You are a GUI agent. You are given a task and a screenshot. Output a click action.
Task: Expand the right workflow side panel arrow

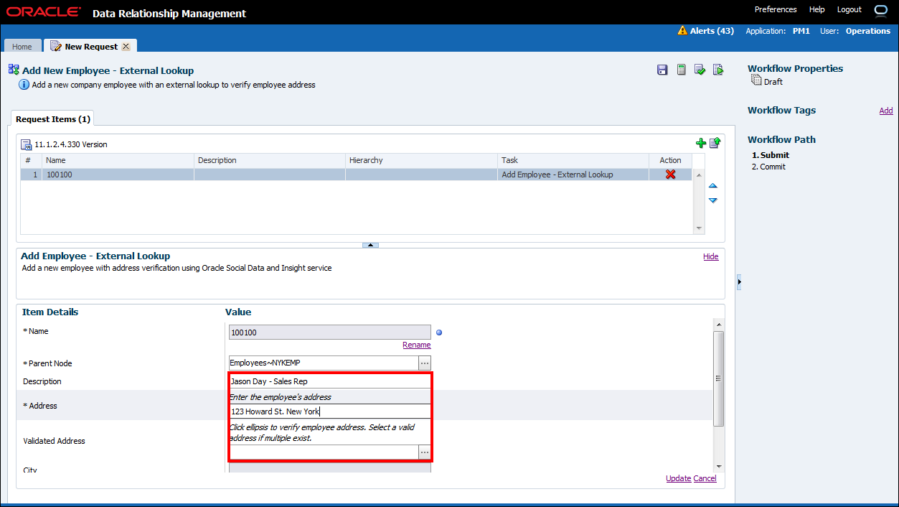pyautogui.click(x=739, y=283)
